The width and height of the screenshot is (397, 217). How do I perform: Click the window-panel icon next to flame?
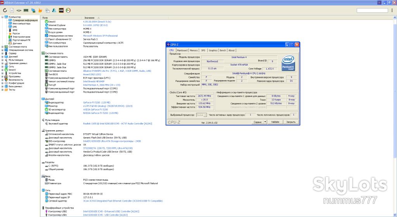tap(47, 10)
